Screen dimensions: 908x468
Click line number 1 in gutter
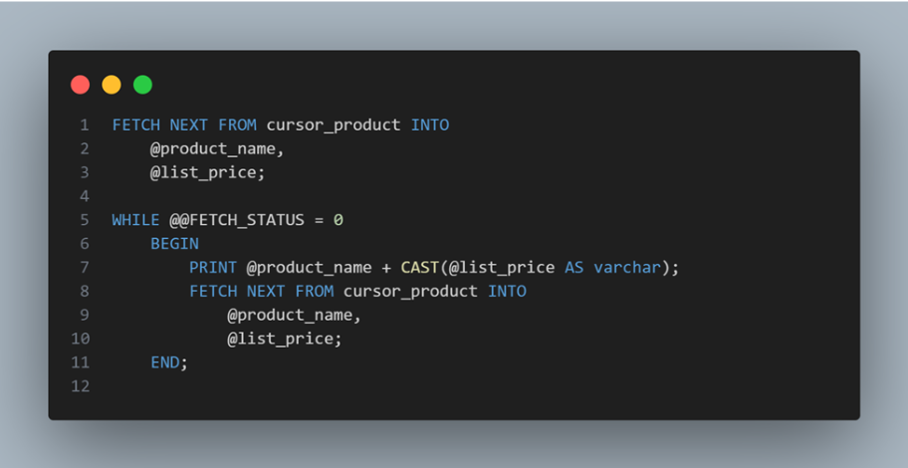[x=85, y=124]
